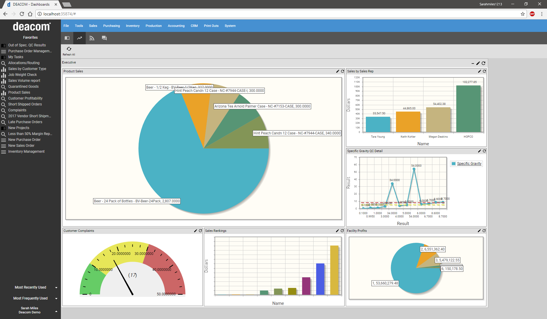Open the Purchasing menu
The image size is (547, 319).
tap(111, 26)
